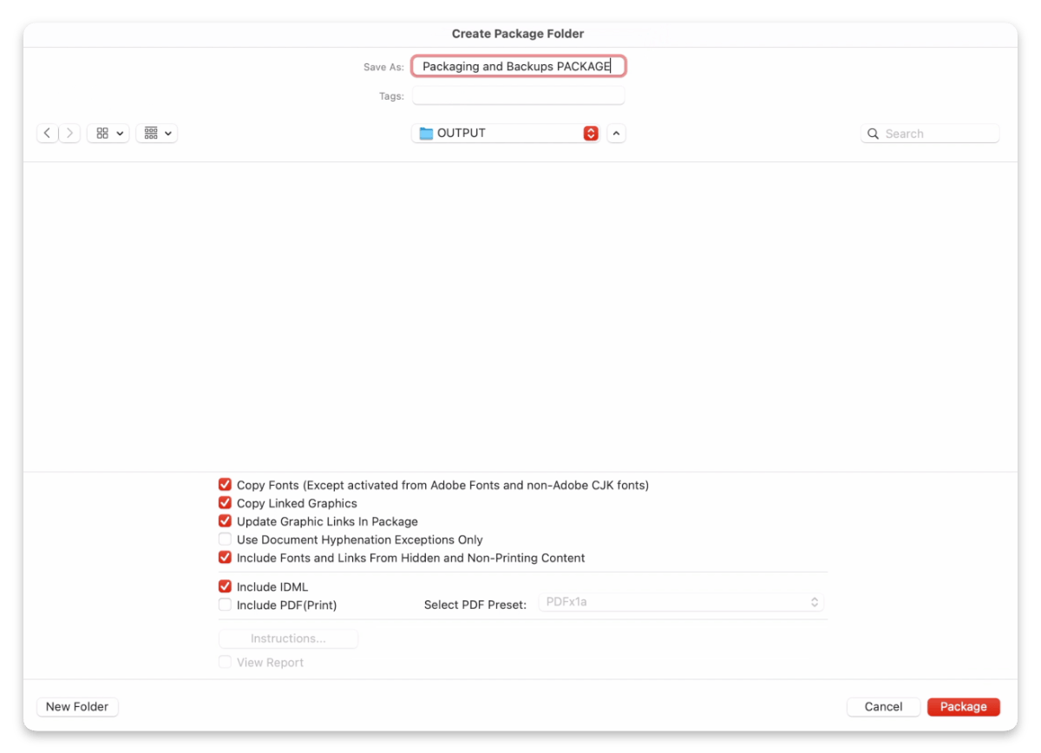The width and height of the screenshot is (1041, 753).
Task: Open the Select PDF Preset dropdown
Action: pos(681,602)
